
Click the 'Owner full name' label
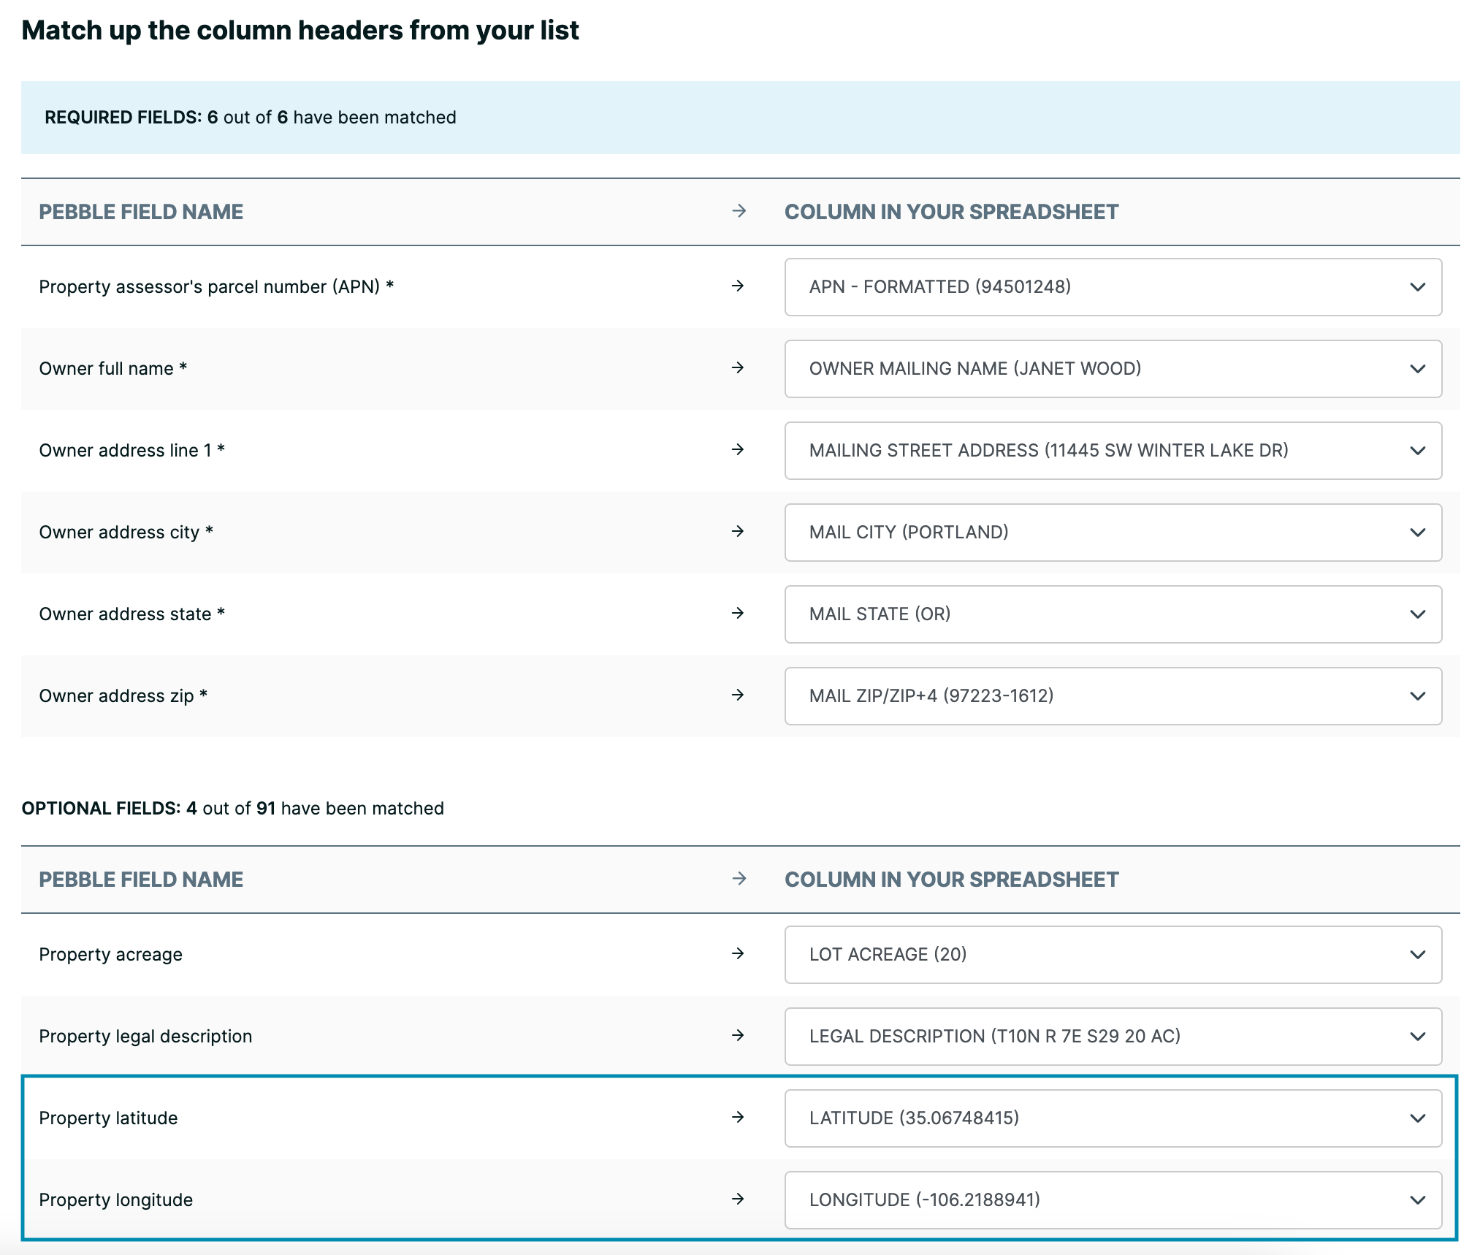tap(113, 369)
